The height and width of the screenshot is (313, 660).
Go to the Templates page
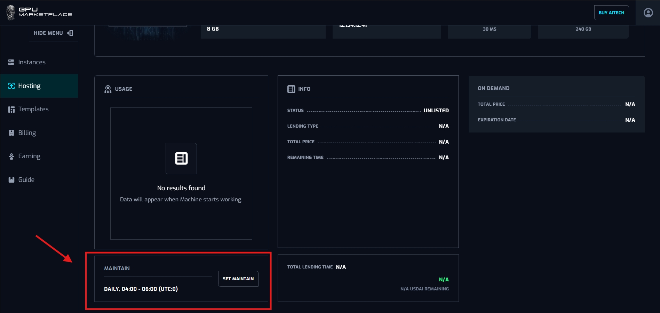[x=33, y=109]
